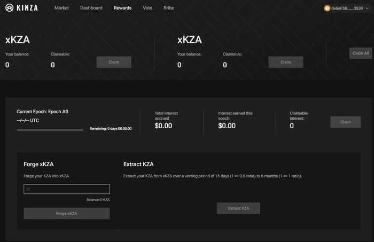The height and width of the screenshot is (242, 374).
Task: Click Claim in the second xKZA panel
Action: (x=286, y=62)
